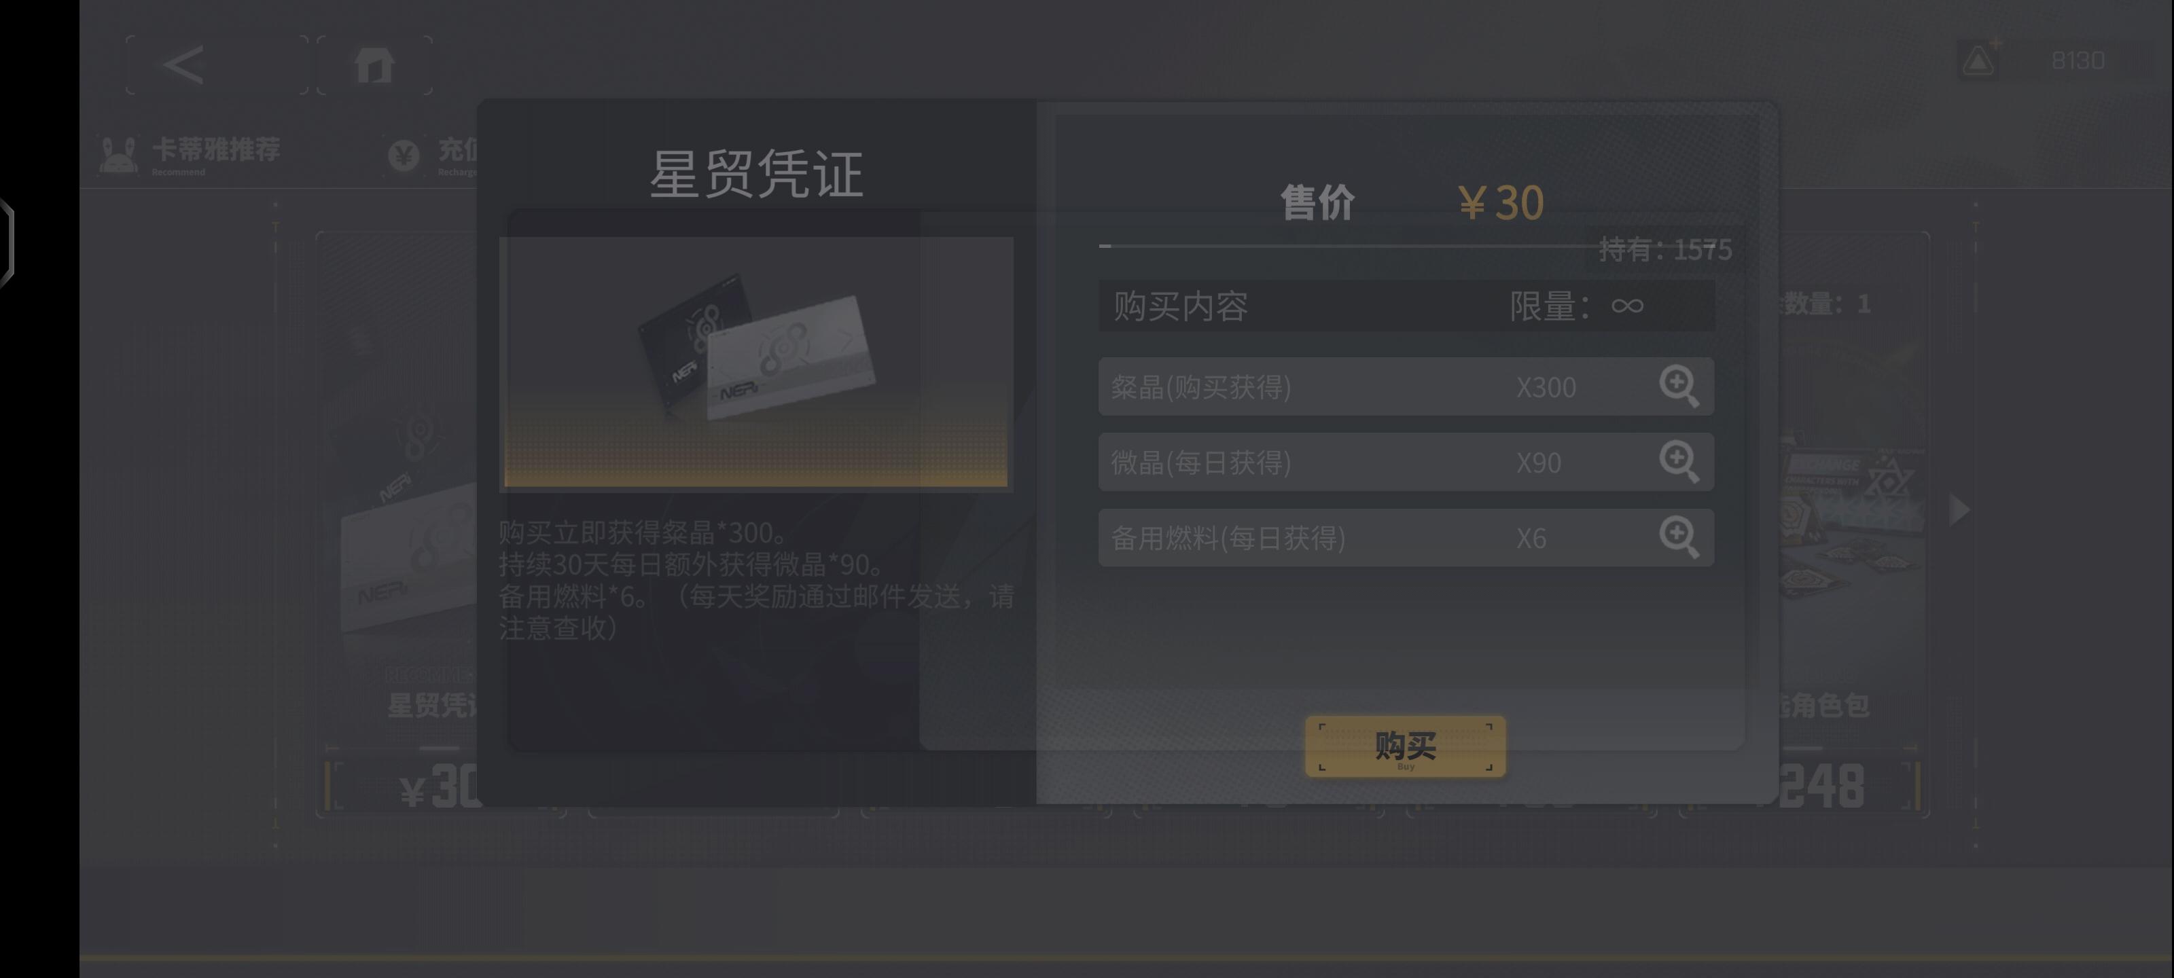Click the 购买内容 header bar
Image resolution: width=2174 pixels, height=978 pixels.
[1406, 306]
